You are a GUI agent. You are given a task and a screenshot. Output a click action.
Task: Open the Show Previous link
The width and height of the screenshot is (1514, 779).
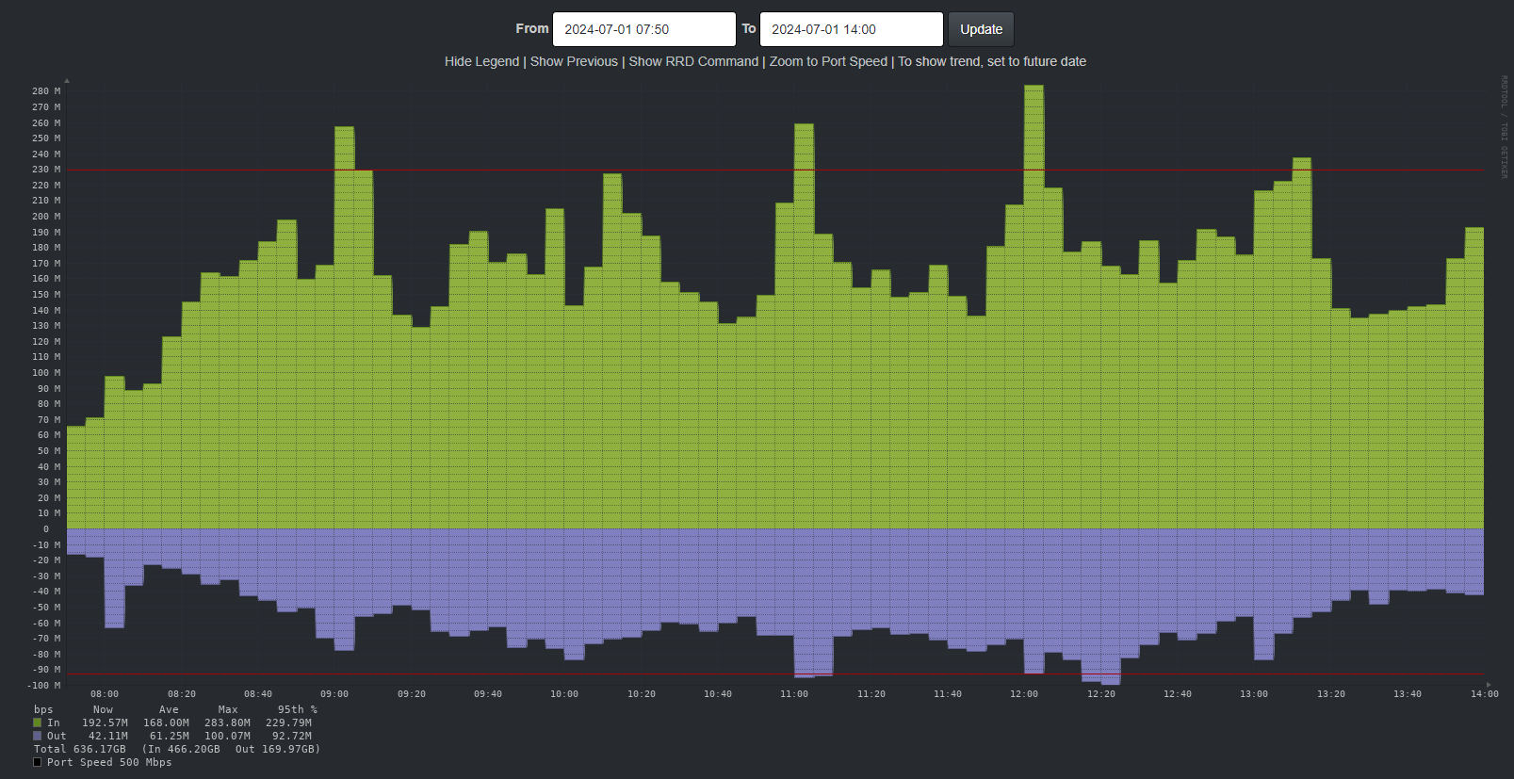pos(574,61)
